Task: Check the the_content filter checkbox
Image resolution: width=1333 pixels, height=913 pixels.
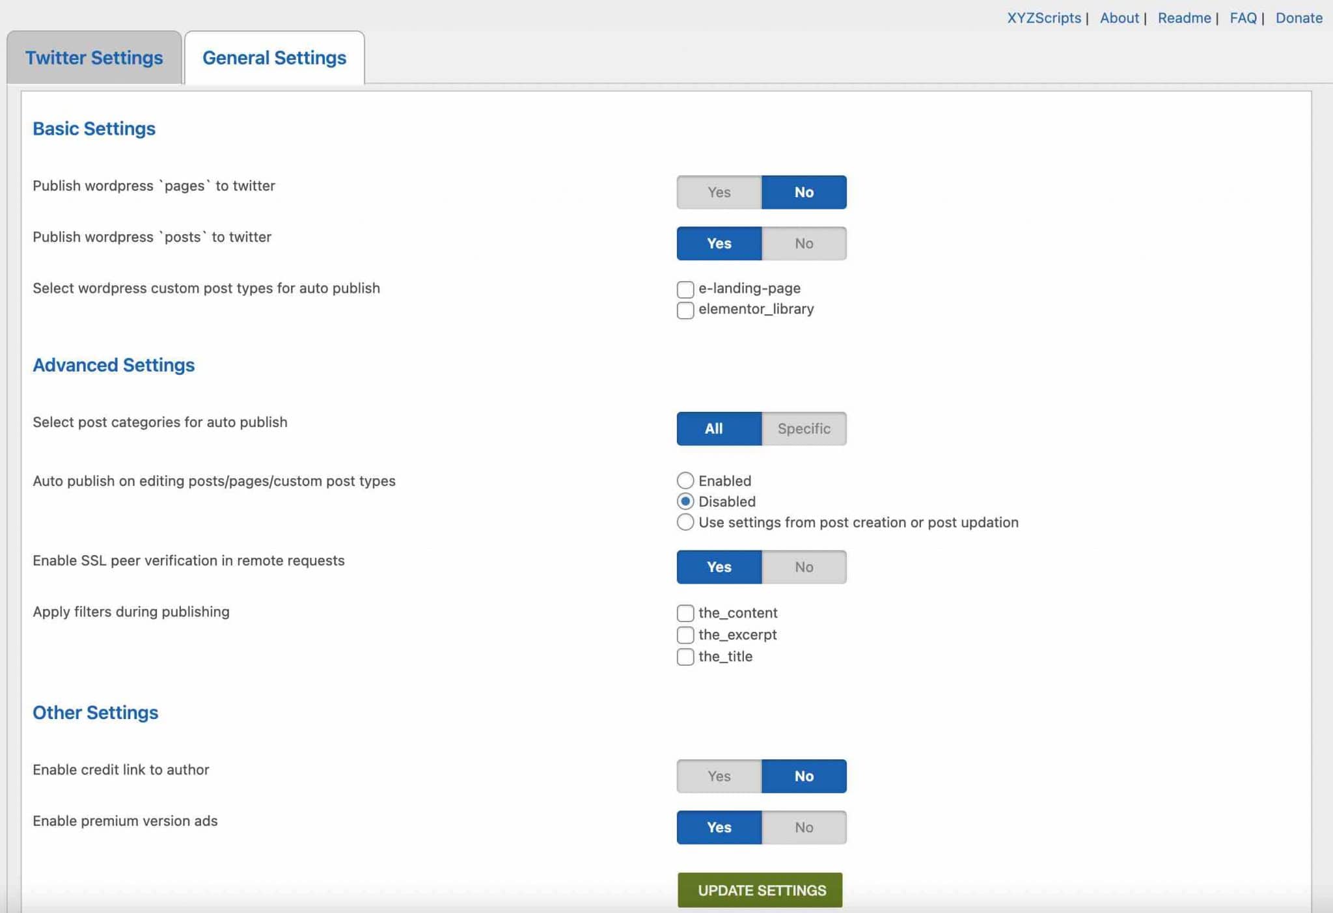Action: pos(685,613)
